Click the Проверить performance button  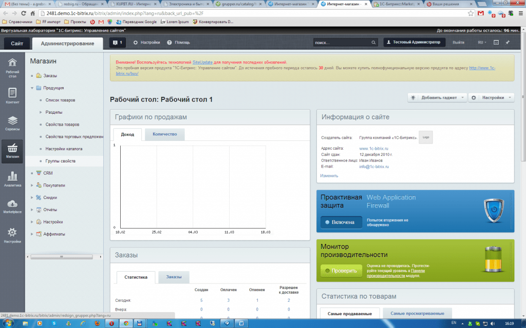[x=341, y=271]
